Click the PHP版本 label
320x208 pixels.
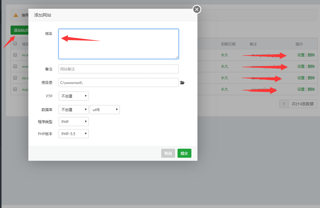pyautogui.click(x=45, y=134)
